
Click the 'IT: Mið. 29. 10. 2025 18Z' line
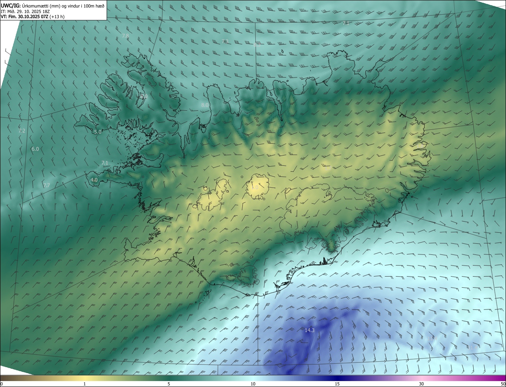coord(26,11)
